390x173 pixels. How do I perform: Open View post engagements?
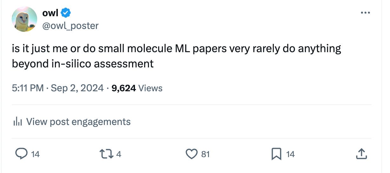point(78,121)
